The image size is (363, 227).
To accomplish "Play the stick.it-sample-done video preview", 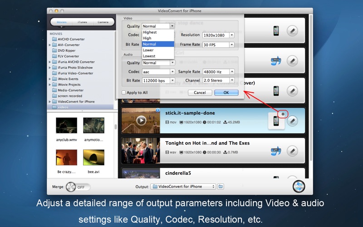I will point(141,120).
